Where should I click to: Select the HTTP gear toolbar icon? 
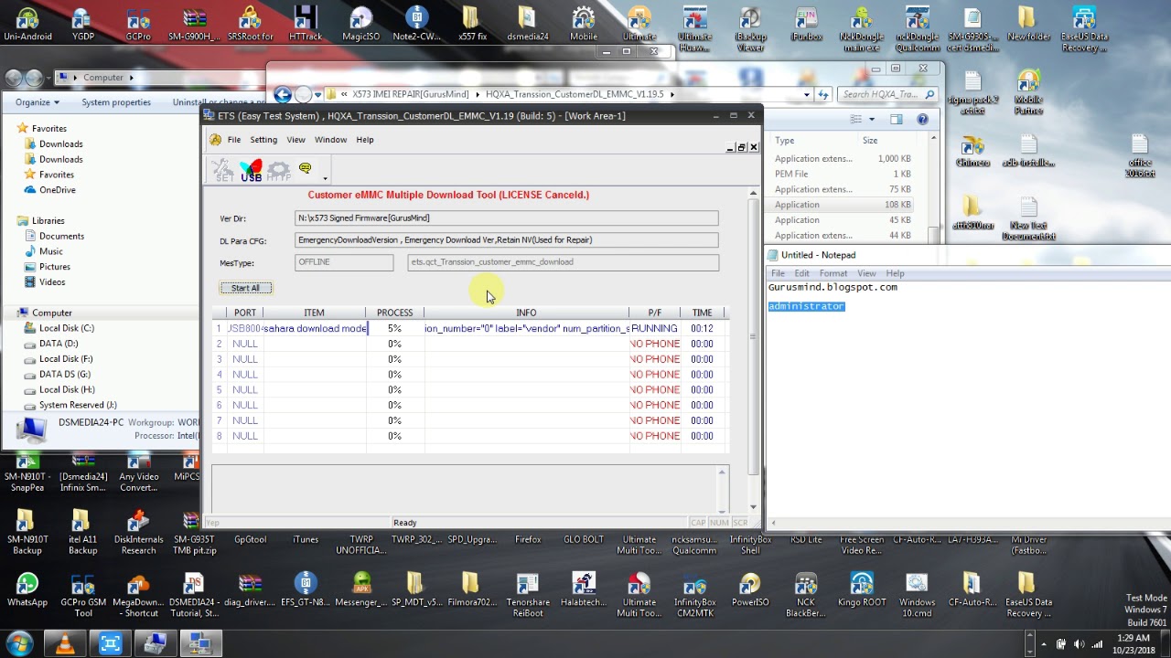[278, 170]
